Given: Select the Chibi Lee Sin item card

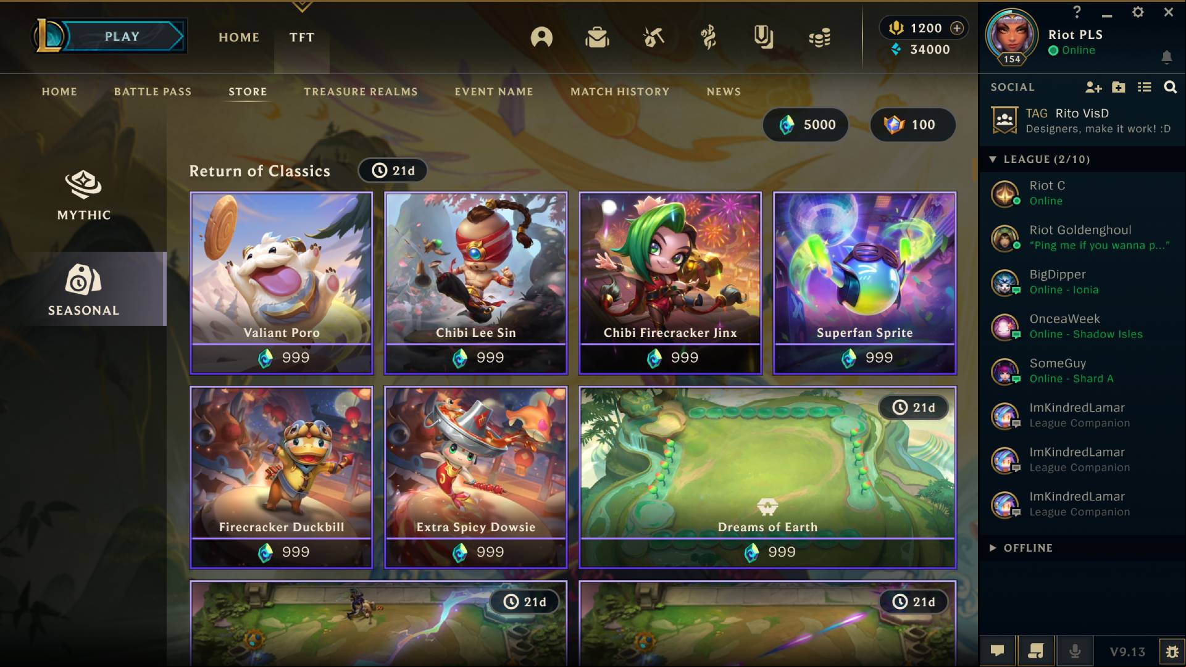Looking at the screenshot, I should pos(475,283).
